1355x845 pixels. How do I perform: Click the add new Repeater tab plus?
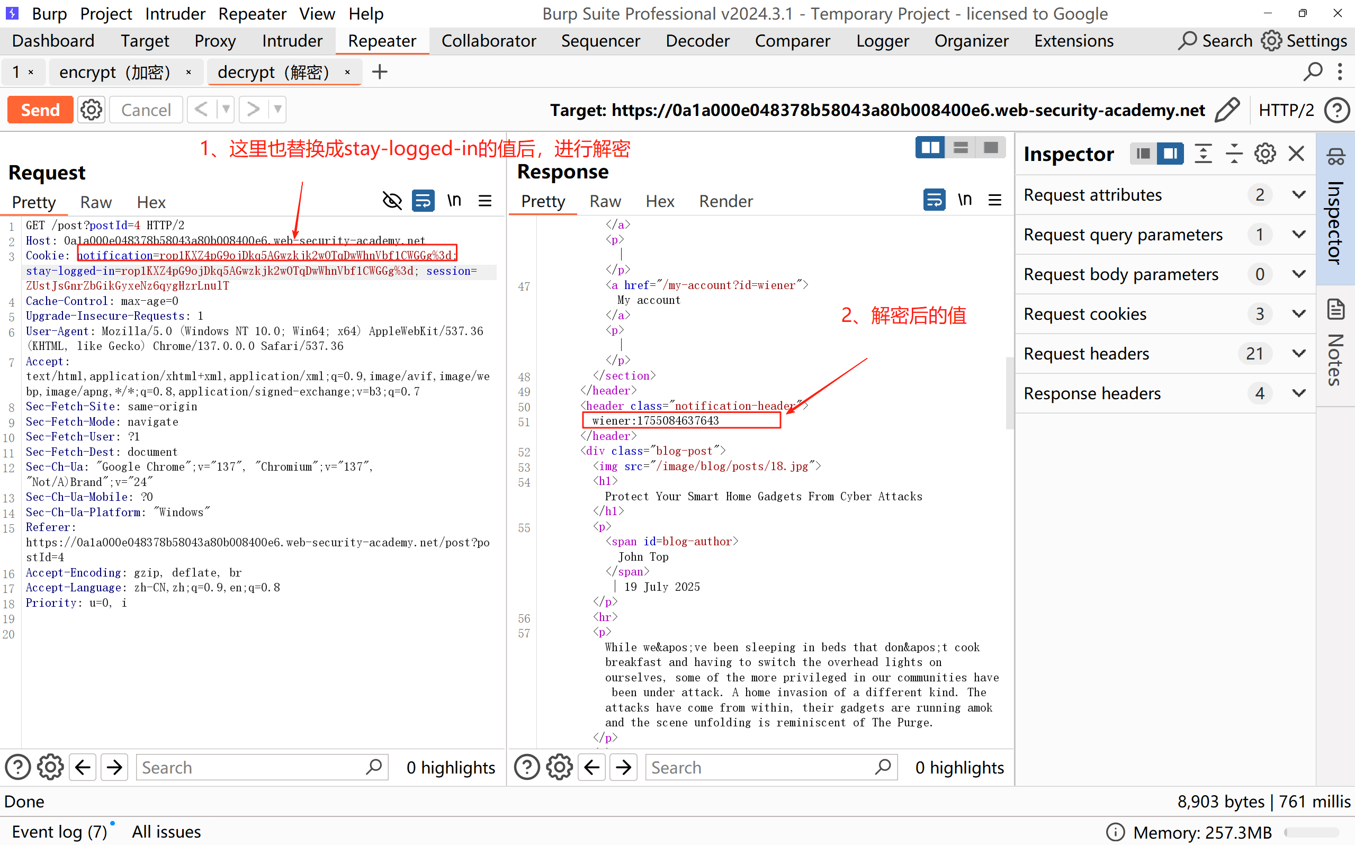coord(380,72)
